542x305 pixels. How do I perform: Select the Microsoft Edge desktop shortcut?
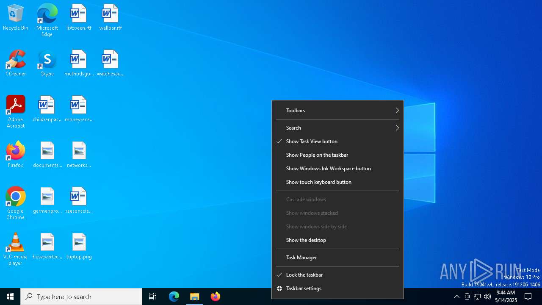(47, 20)
